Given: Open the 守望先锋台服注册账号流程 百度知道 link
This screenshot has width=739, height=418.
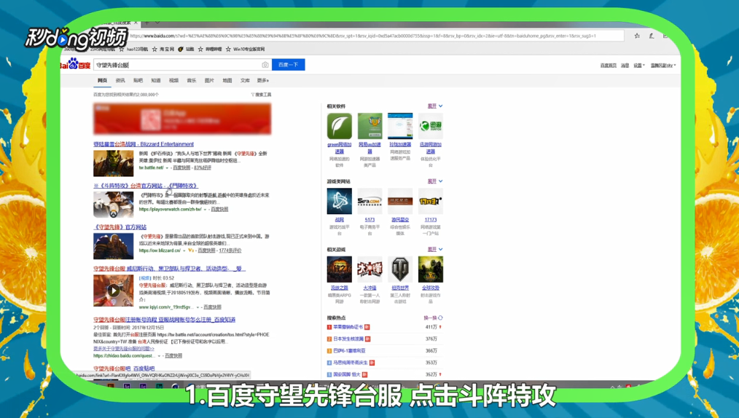Looking at the screenshot, I should (x=164, y=320).
